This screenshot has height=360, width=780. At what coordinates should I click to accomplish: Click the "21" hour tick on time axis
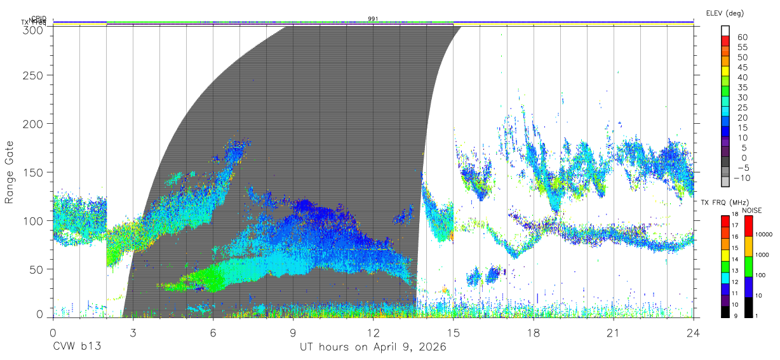[613, 333]
